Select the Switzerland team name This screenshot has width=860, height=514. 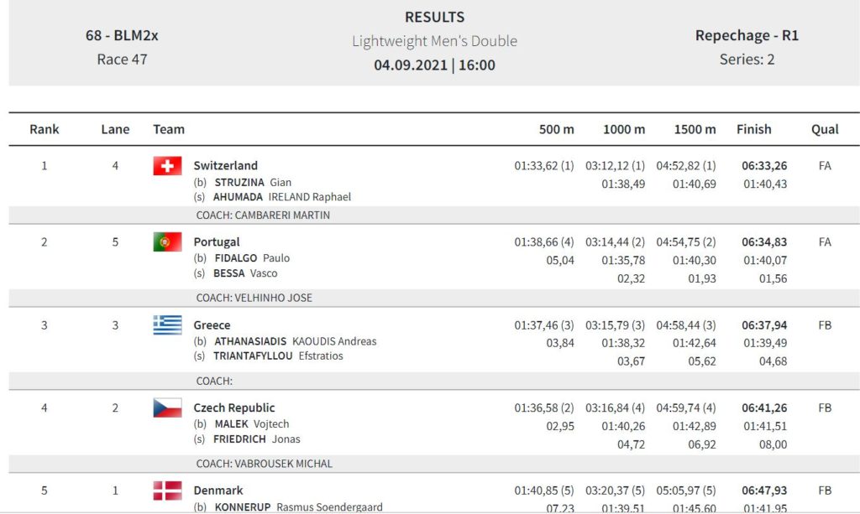click(x=225, y=166)
